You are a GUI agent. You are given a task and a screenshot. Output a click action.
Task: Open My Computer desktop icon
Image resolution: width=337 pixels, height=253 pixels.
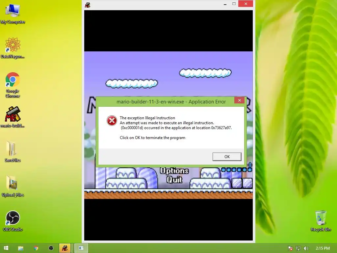click(13, 13)
